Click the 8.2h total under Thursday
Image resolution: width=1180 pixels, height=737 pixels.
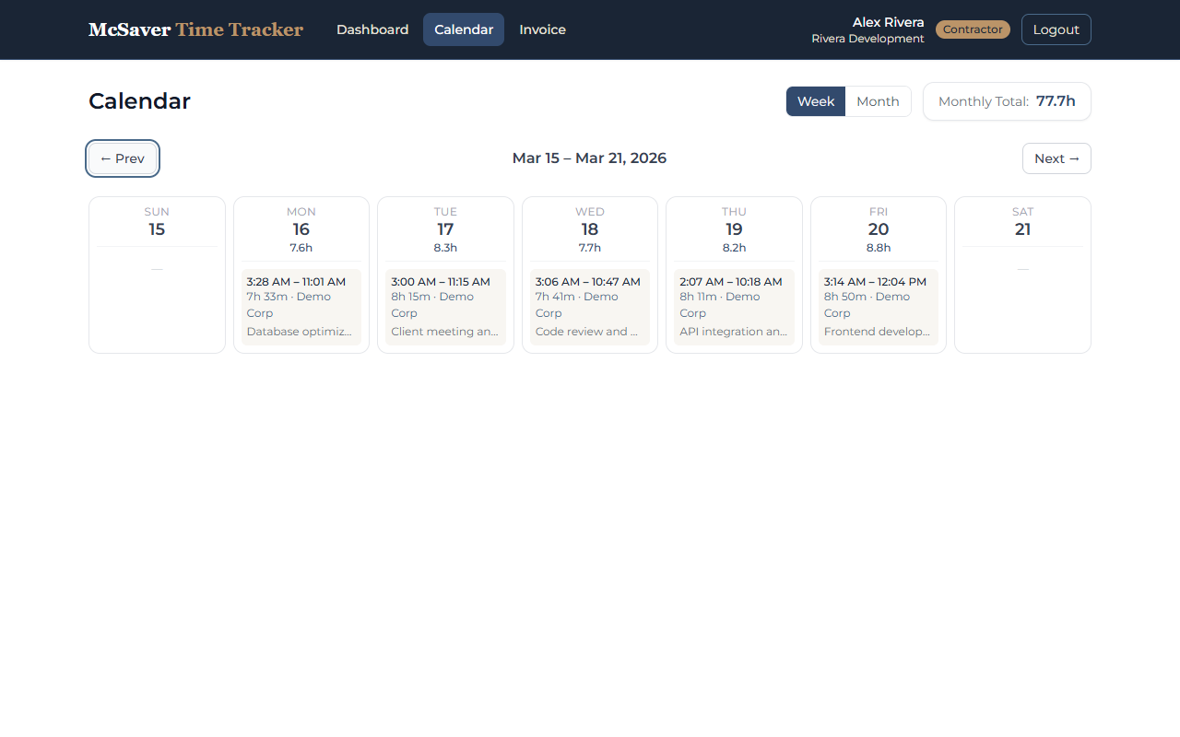pos(734,248)
